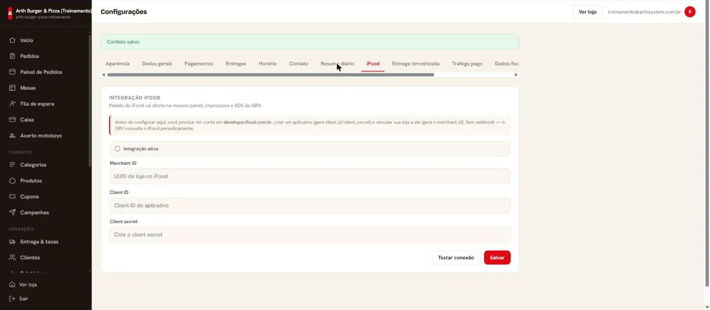This screenshot has width=710, height=310.
Task: Click the 'Configurações' page title
Action: tap(124, 12)
